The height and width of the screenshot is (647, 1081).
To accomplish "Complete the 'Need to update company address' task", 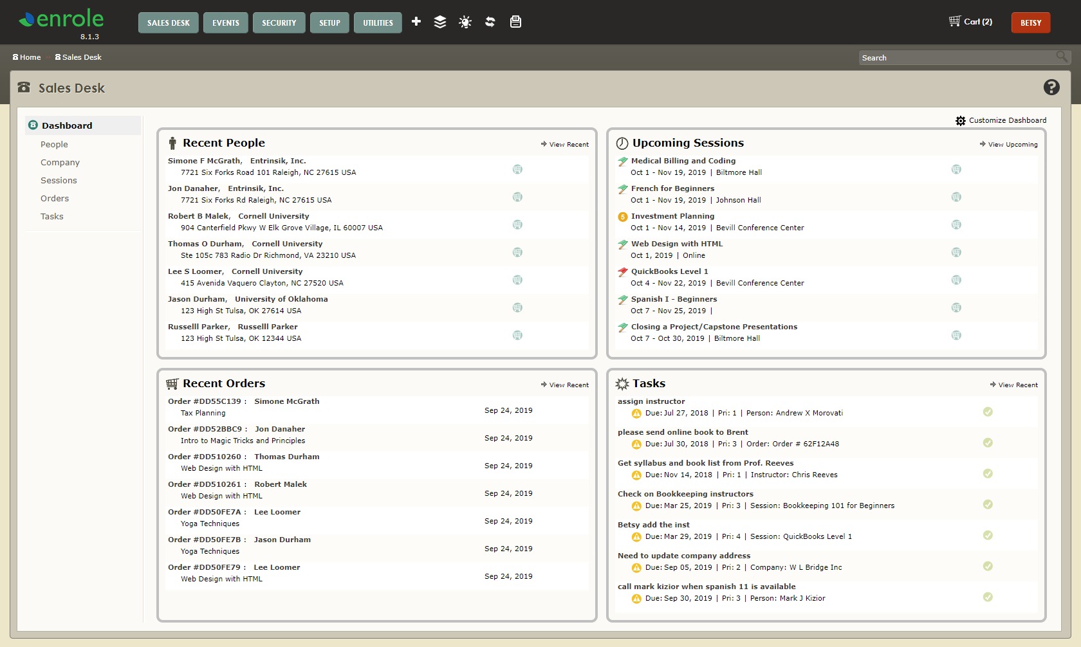I will pyautogui.click(x=988, y=566).
